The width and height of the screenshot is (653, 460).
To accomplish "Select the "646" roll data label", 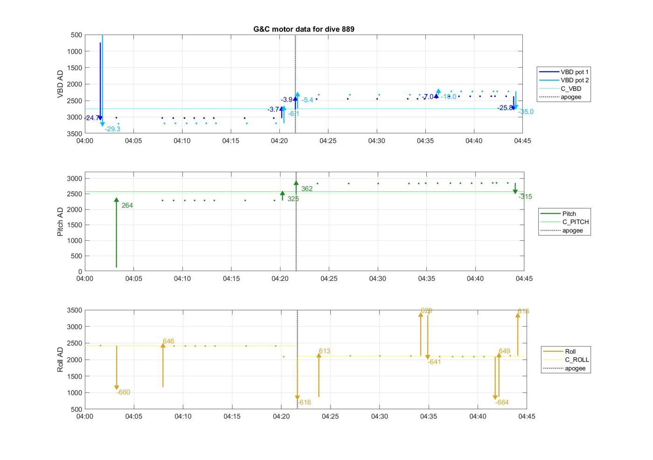I will pos(168,342).
